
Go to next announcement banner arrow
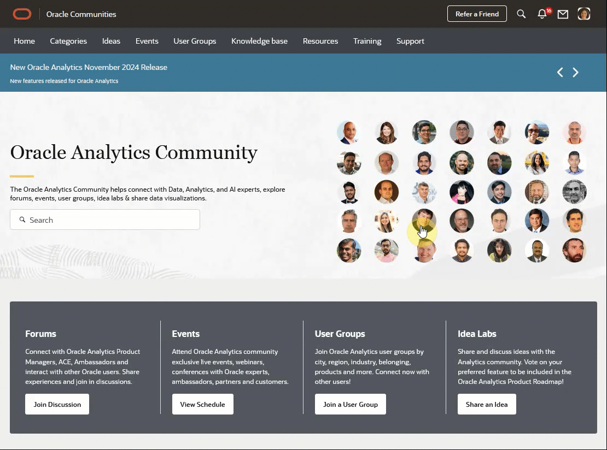click(576, 72)
